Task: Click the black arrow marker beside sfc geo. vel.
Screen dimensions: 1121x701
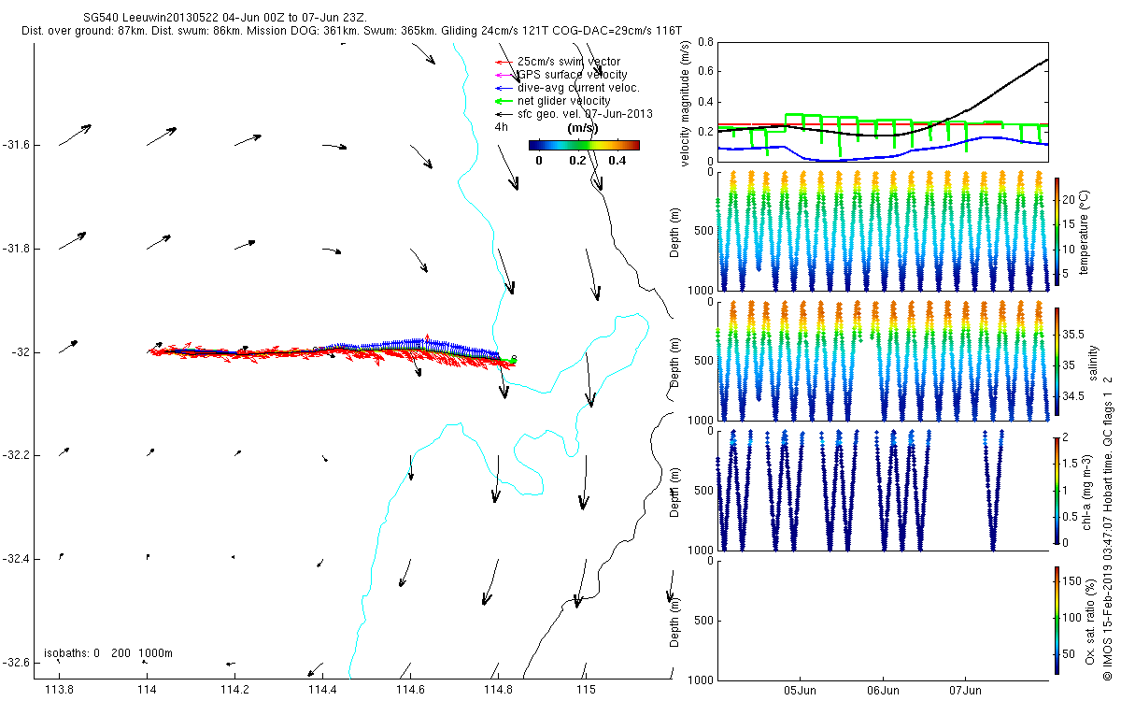Action: [x=503, y=114]
